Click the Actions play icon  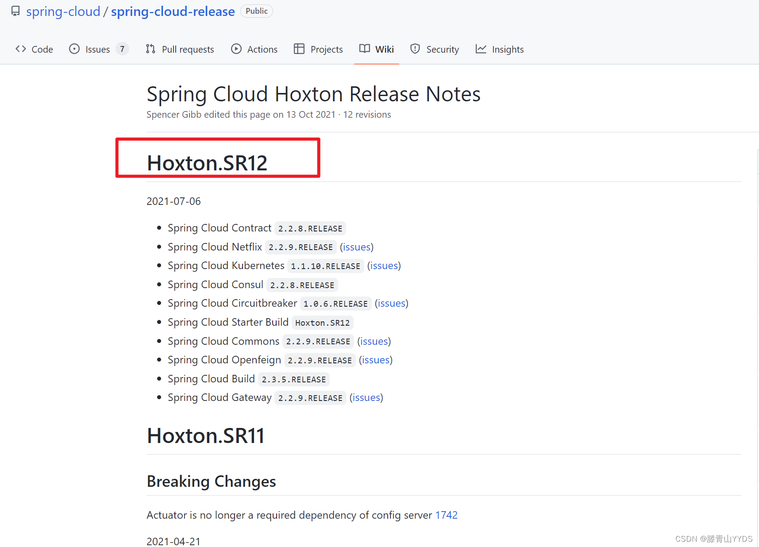236,49
